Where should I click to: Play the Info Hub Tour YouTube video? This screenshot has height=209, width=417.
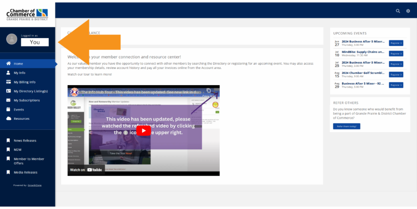[144, 130]
